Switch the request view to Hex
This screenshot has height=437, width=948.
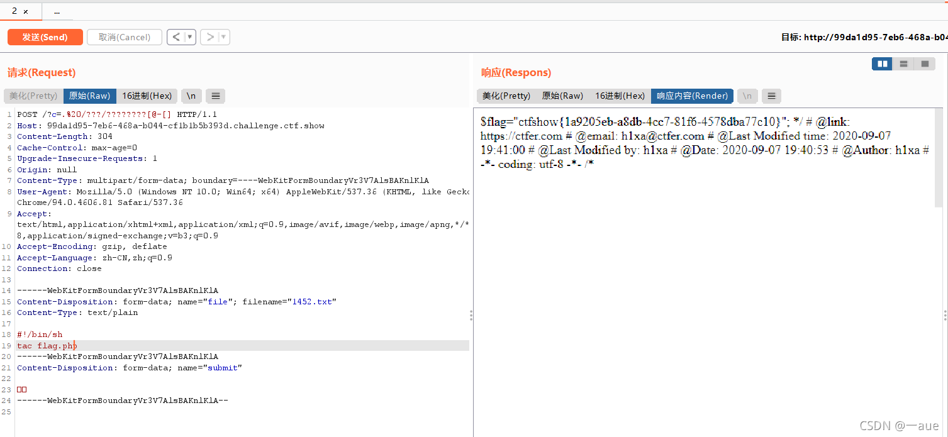(x=147, y=96)
